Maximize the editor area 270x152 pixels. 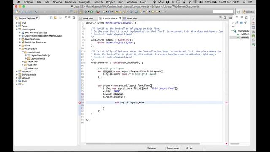pyautogui.click(x=225, y=18)
